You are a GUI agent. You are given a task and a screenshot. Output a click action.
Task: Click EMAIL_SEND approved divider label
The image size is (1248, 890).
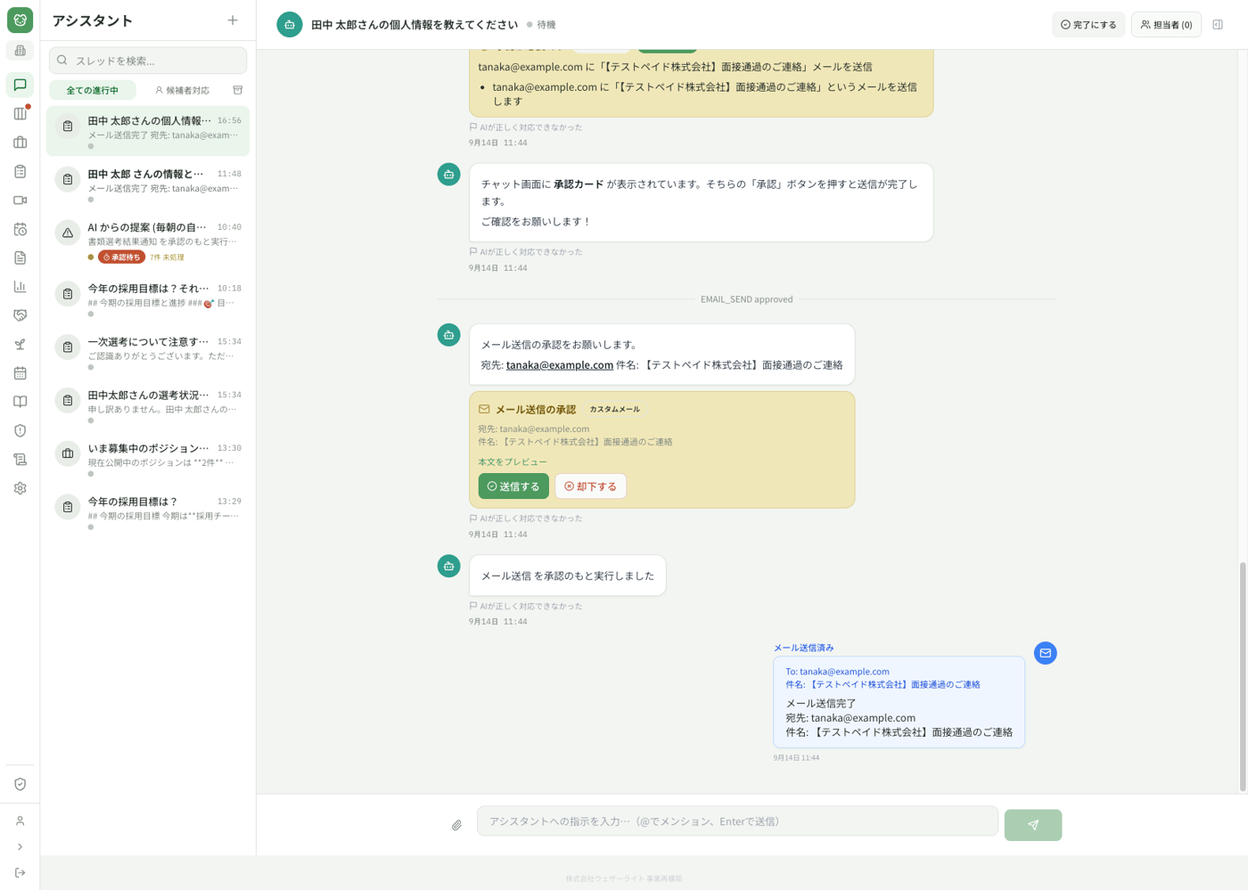click(746, 299)
